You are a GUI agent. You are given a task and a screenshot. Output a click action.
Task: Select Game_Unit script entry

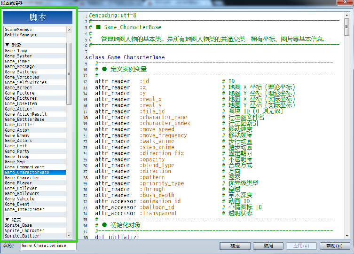pyautogui.click(x=35, y=146)
